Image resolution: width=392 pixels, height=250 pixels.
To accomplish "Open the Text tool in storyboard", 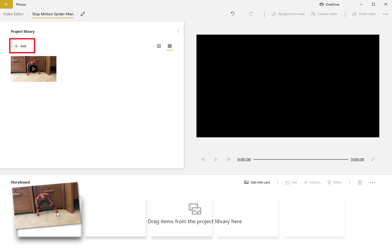I will point(291,182).
